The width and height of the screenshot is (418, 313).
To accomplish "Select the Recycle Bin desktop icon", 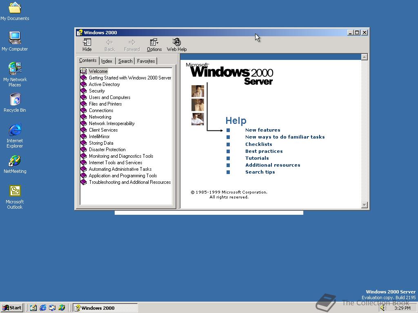I will click(15, 103).
